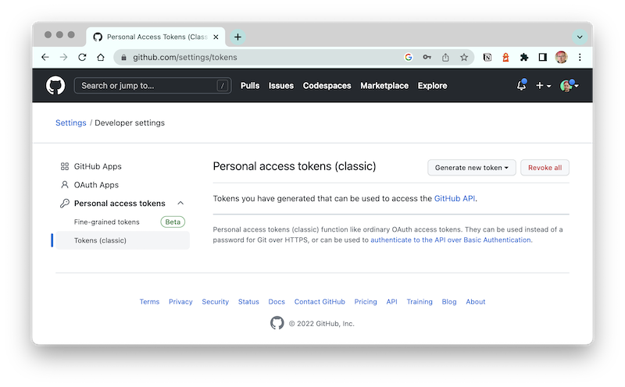Click the Revoke all button
Image resolution: width=625 pixels, height=387 pixels.
pos(545,168)
